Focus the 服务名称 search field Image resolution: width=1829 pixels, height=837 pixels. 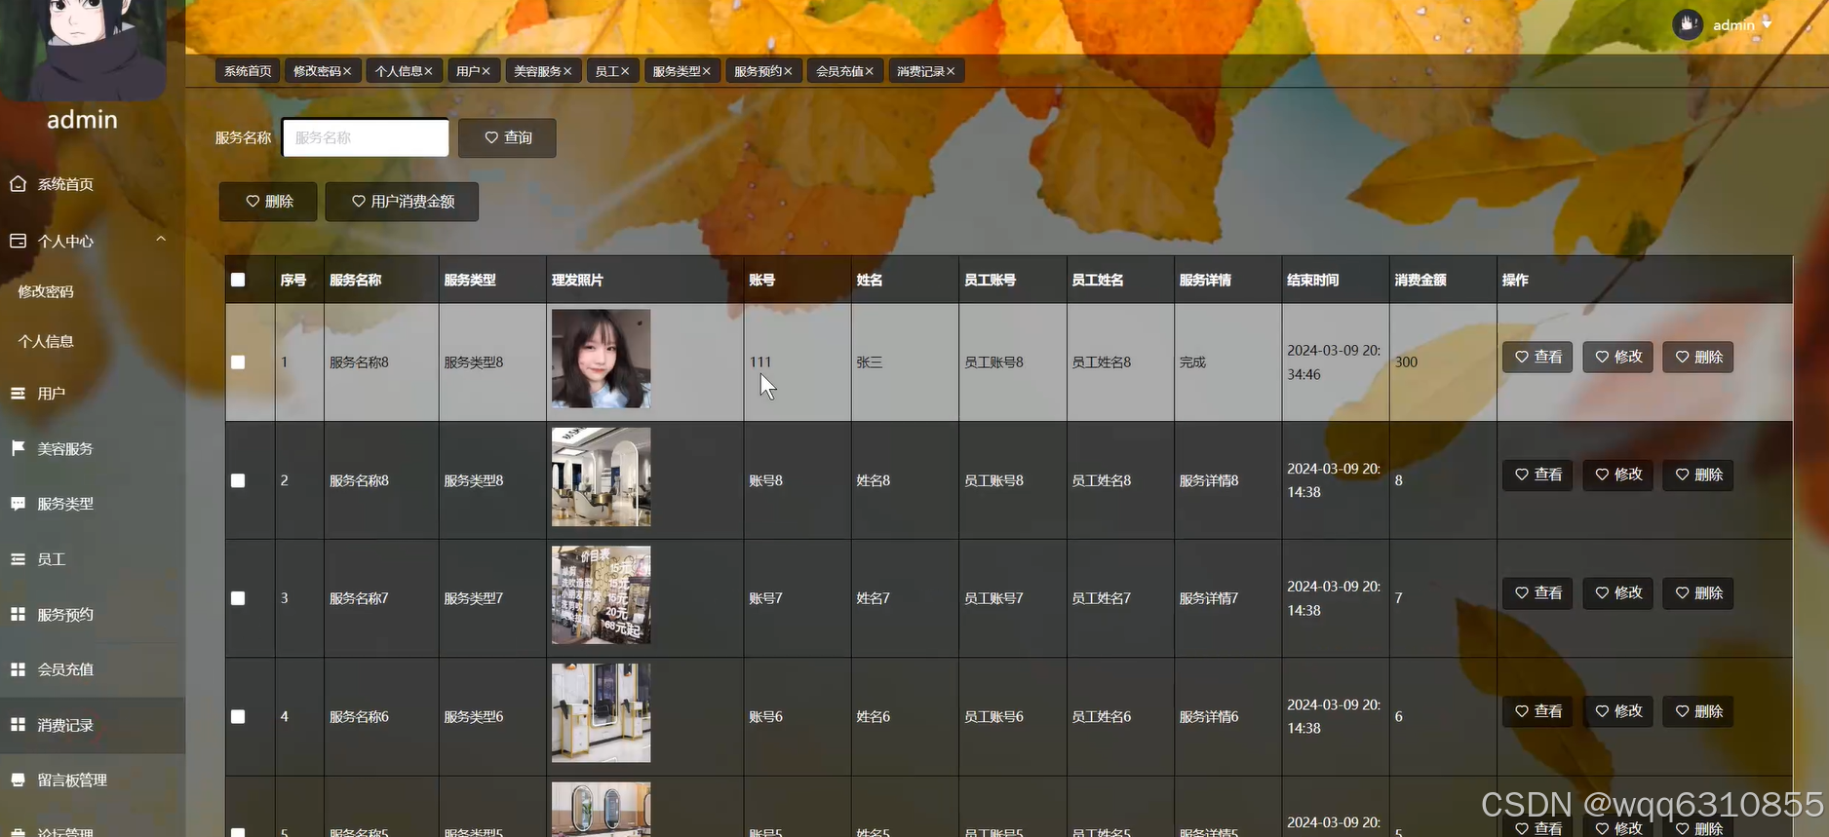tap(366, 137)
